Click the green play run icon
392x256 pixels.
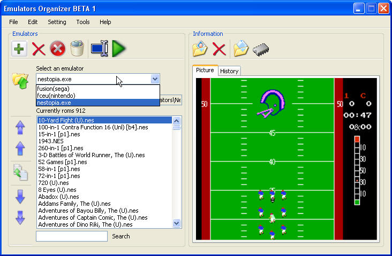click(x=118, y=49)
